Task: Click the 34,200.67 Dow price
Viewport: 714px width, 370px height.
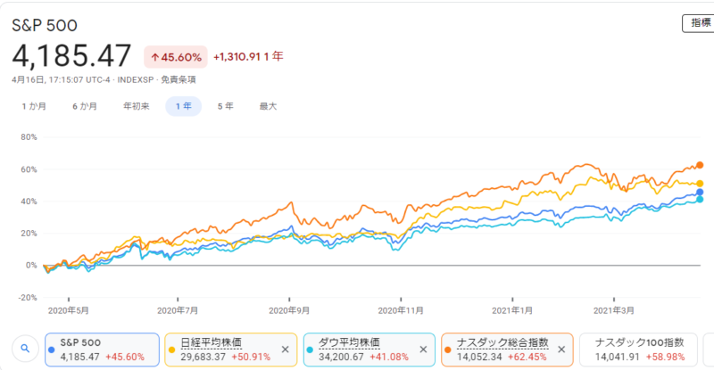Action: point(341,358)
